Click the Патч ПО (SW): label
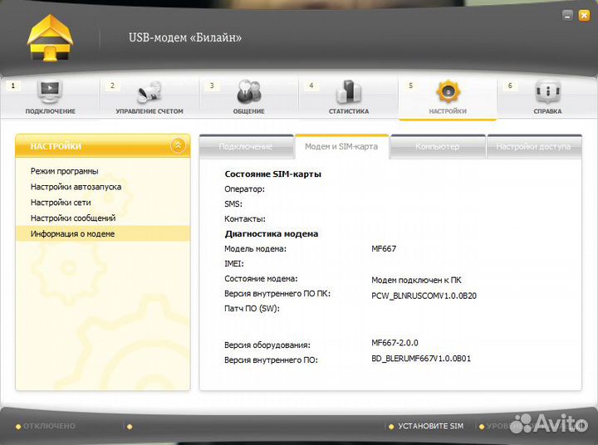598x445 pixels. pyautogui.click(x=252, y=309)
